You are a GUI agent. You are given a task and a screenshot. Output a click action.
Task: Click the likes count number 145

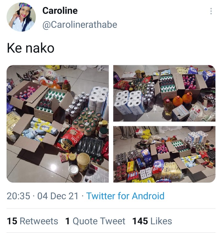click(140, 221)
